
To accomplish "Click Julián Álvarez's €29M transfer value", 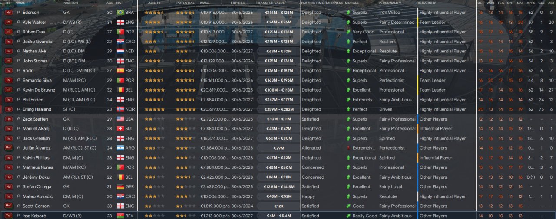I will (x=278, y=148).
